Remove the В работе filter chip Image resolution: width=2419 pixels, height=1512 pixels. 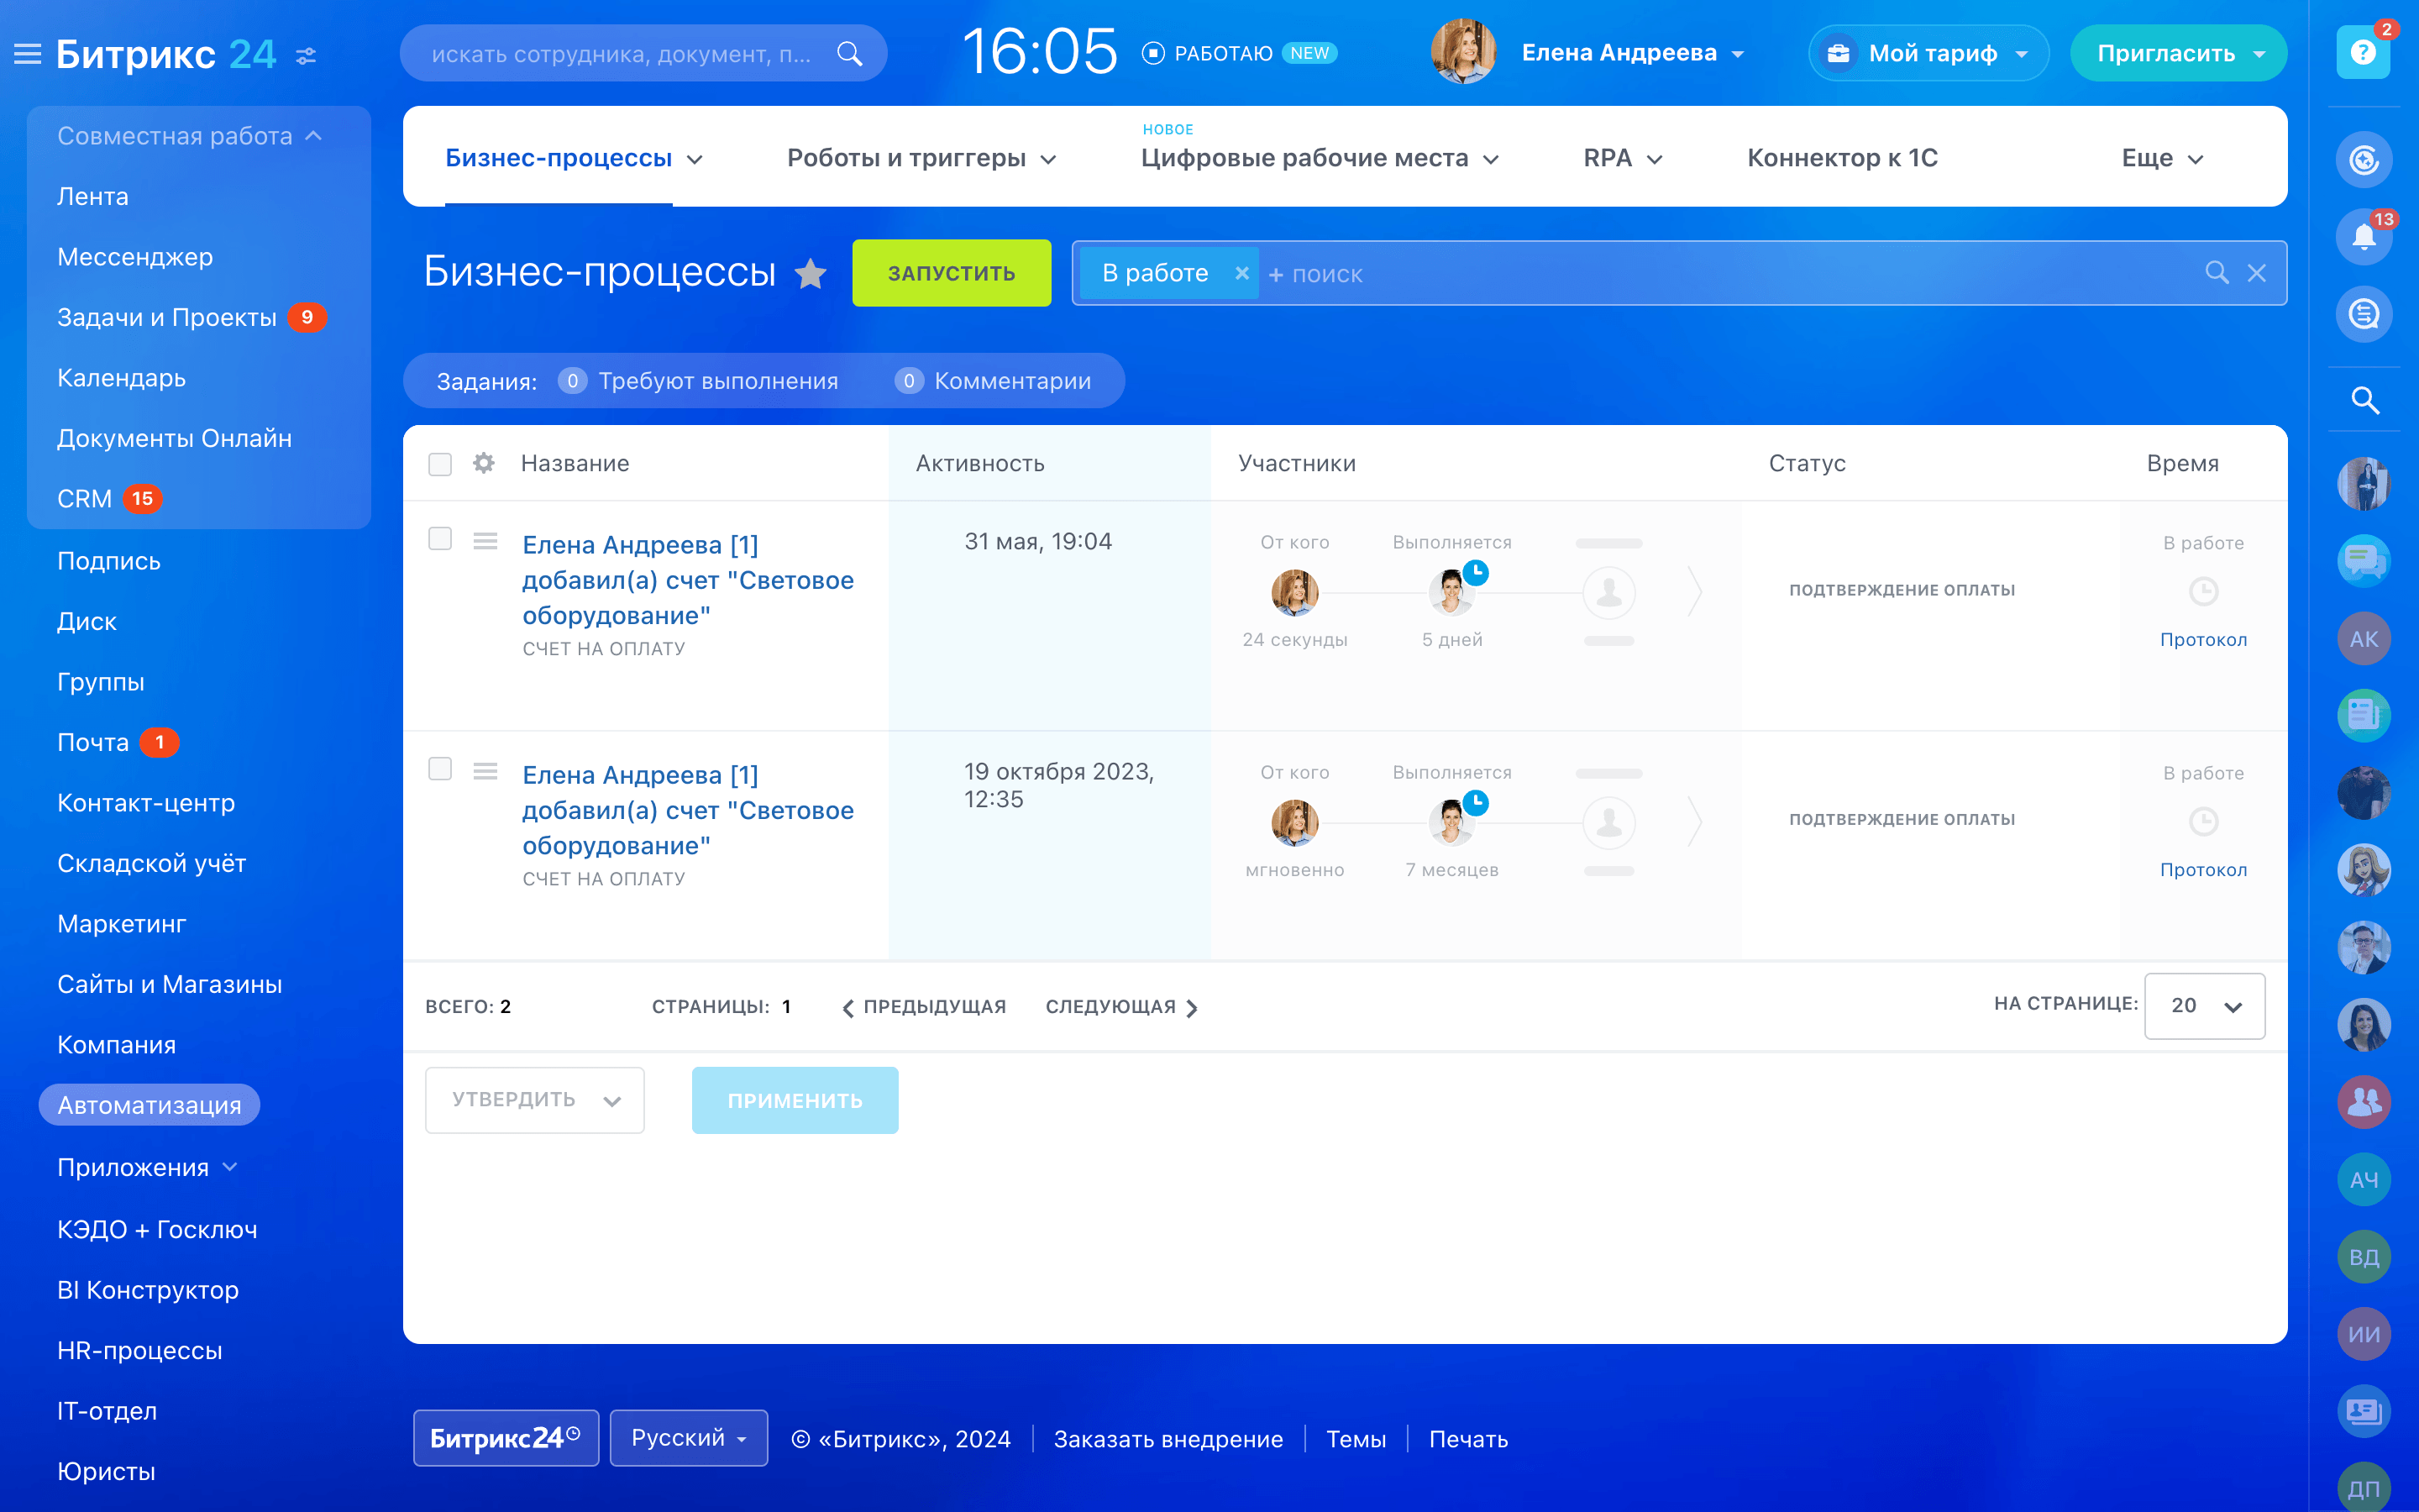[1241, 273]
